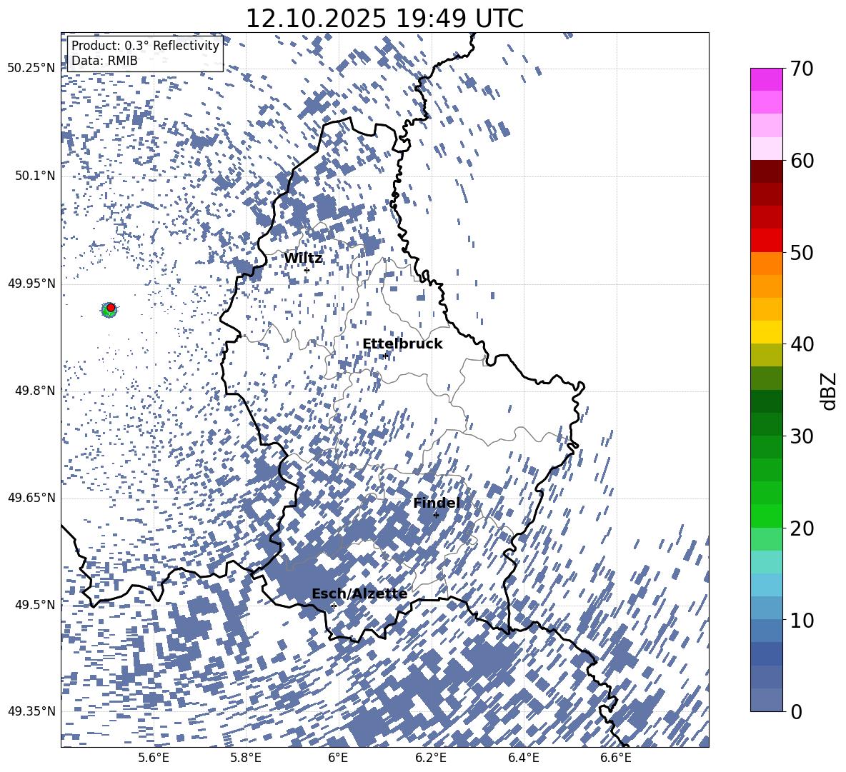Click the 49.8°N latitude label
846x772 pixels.
35,391
